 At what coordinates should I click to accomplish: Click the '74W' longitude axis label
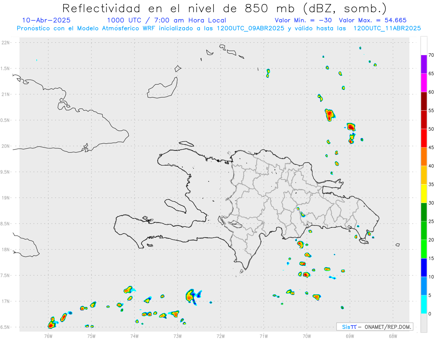(x=135, y=335)
